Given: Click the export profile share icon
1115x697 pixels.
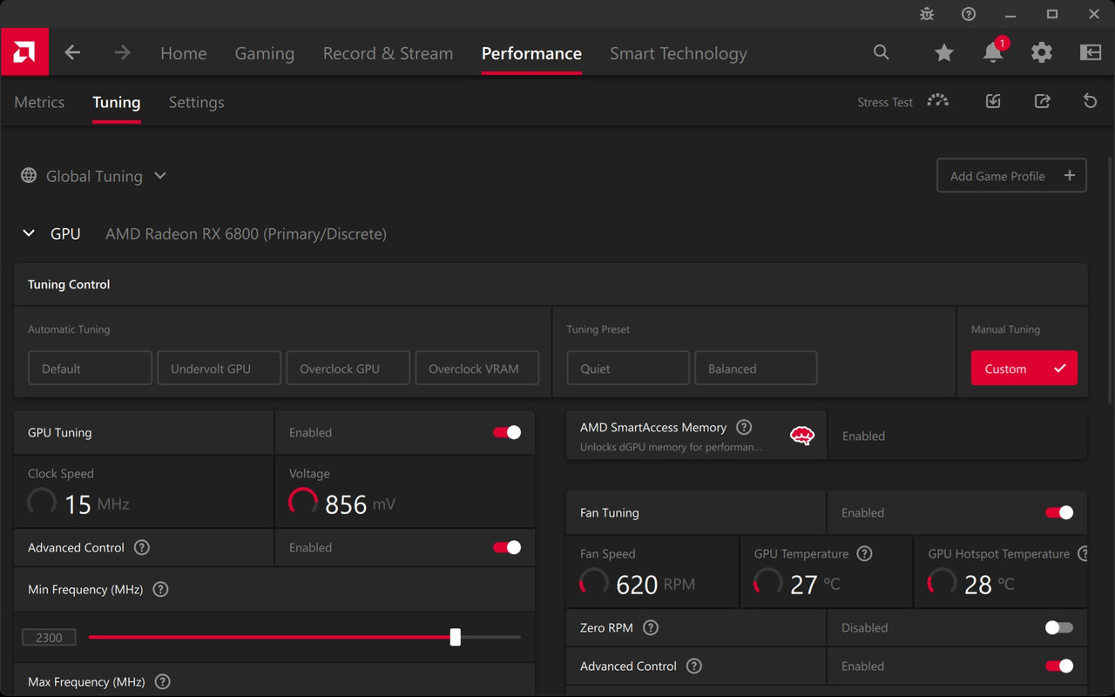Looking at the screenshot, I should 1042,101.
